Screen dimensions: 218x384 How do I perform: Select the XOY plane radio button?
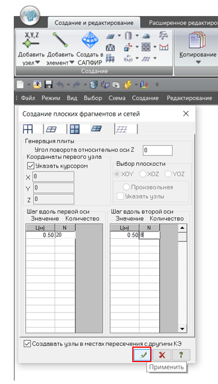click(117, 174)
